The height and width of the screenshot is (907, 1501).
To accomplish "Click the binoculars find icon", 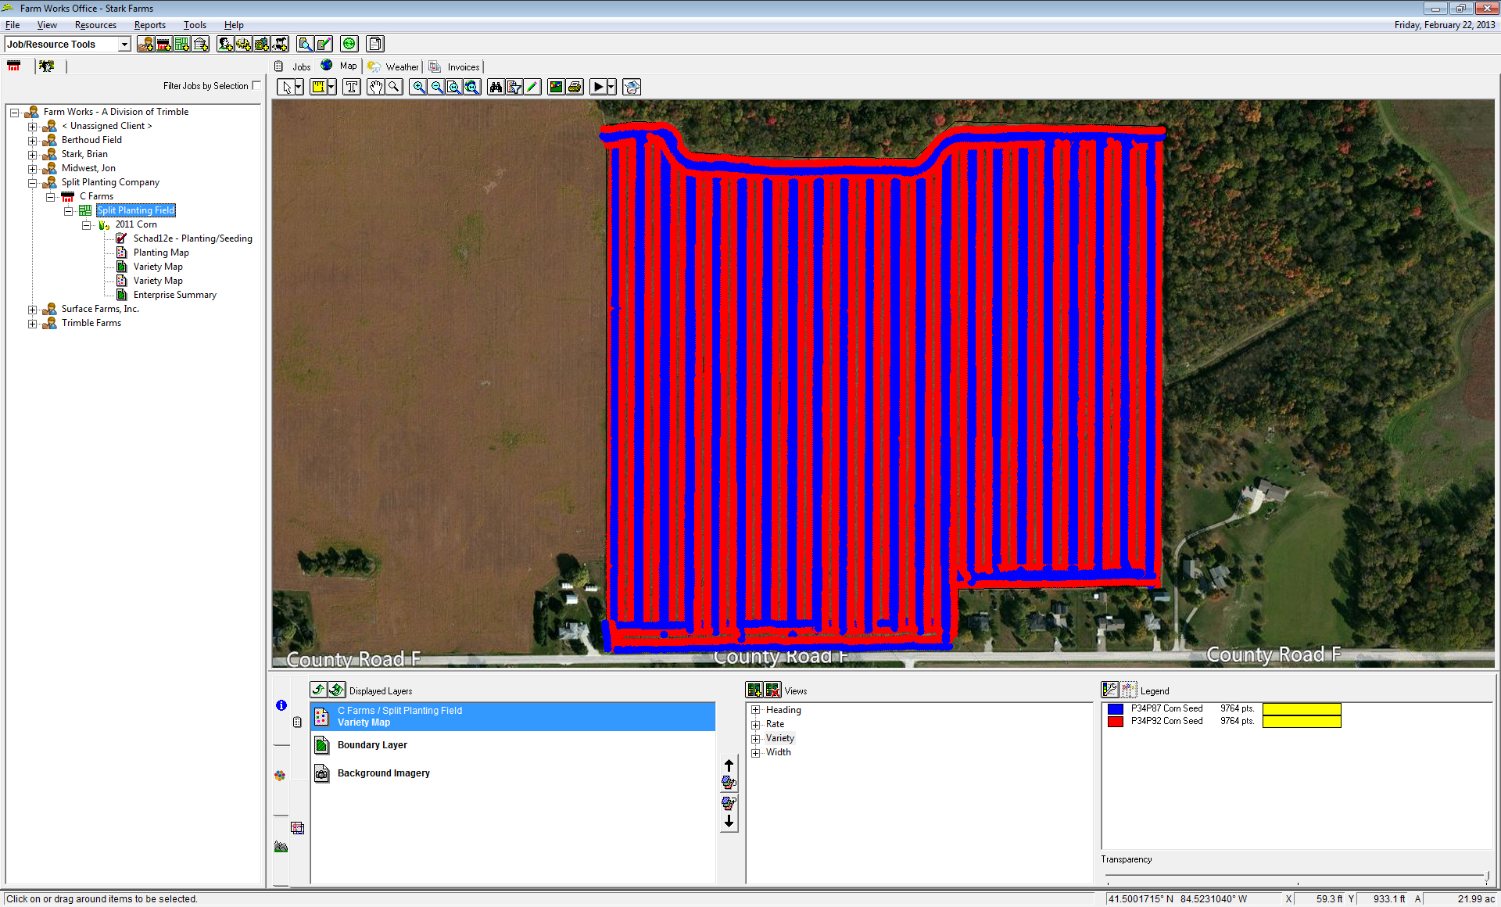I will tap(496, 87).
